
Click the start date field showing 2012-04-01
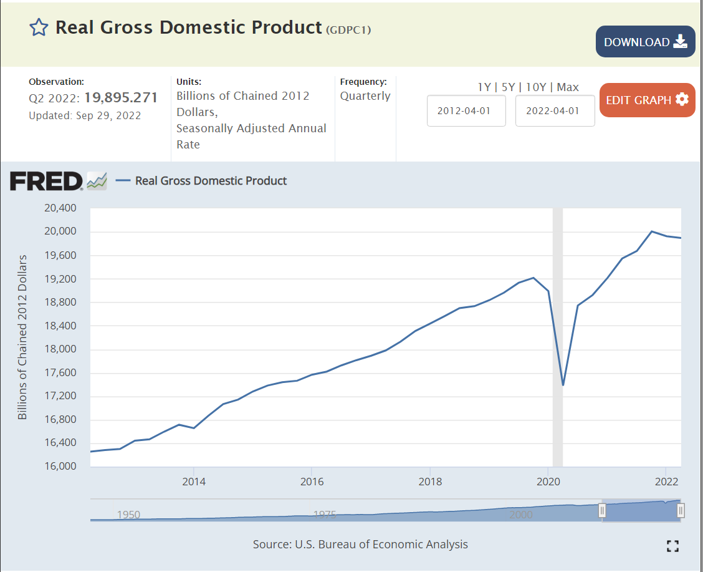tap(466, 111)
